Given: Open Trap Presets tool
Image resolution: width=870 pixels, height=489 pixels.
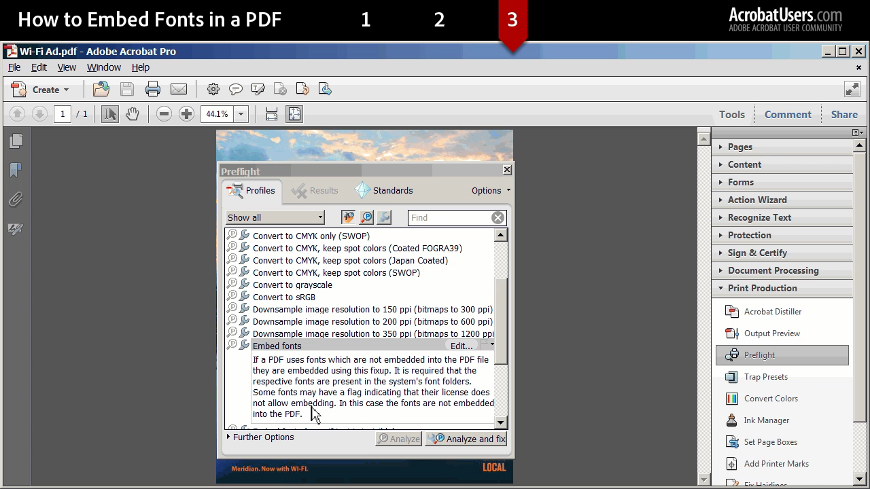Looking at the screenshot, I should pyautogui.click(x=766, y=377).
